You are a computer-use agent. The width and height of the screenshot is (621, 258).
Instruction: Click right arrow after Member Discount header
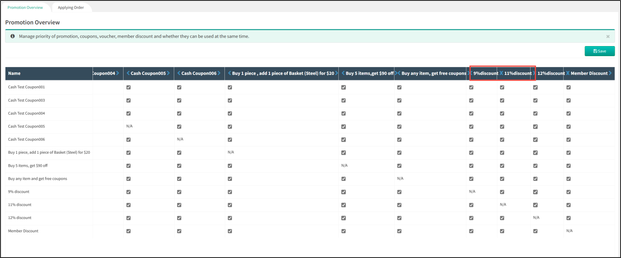pyautogui.click(x=611, y=73)
